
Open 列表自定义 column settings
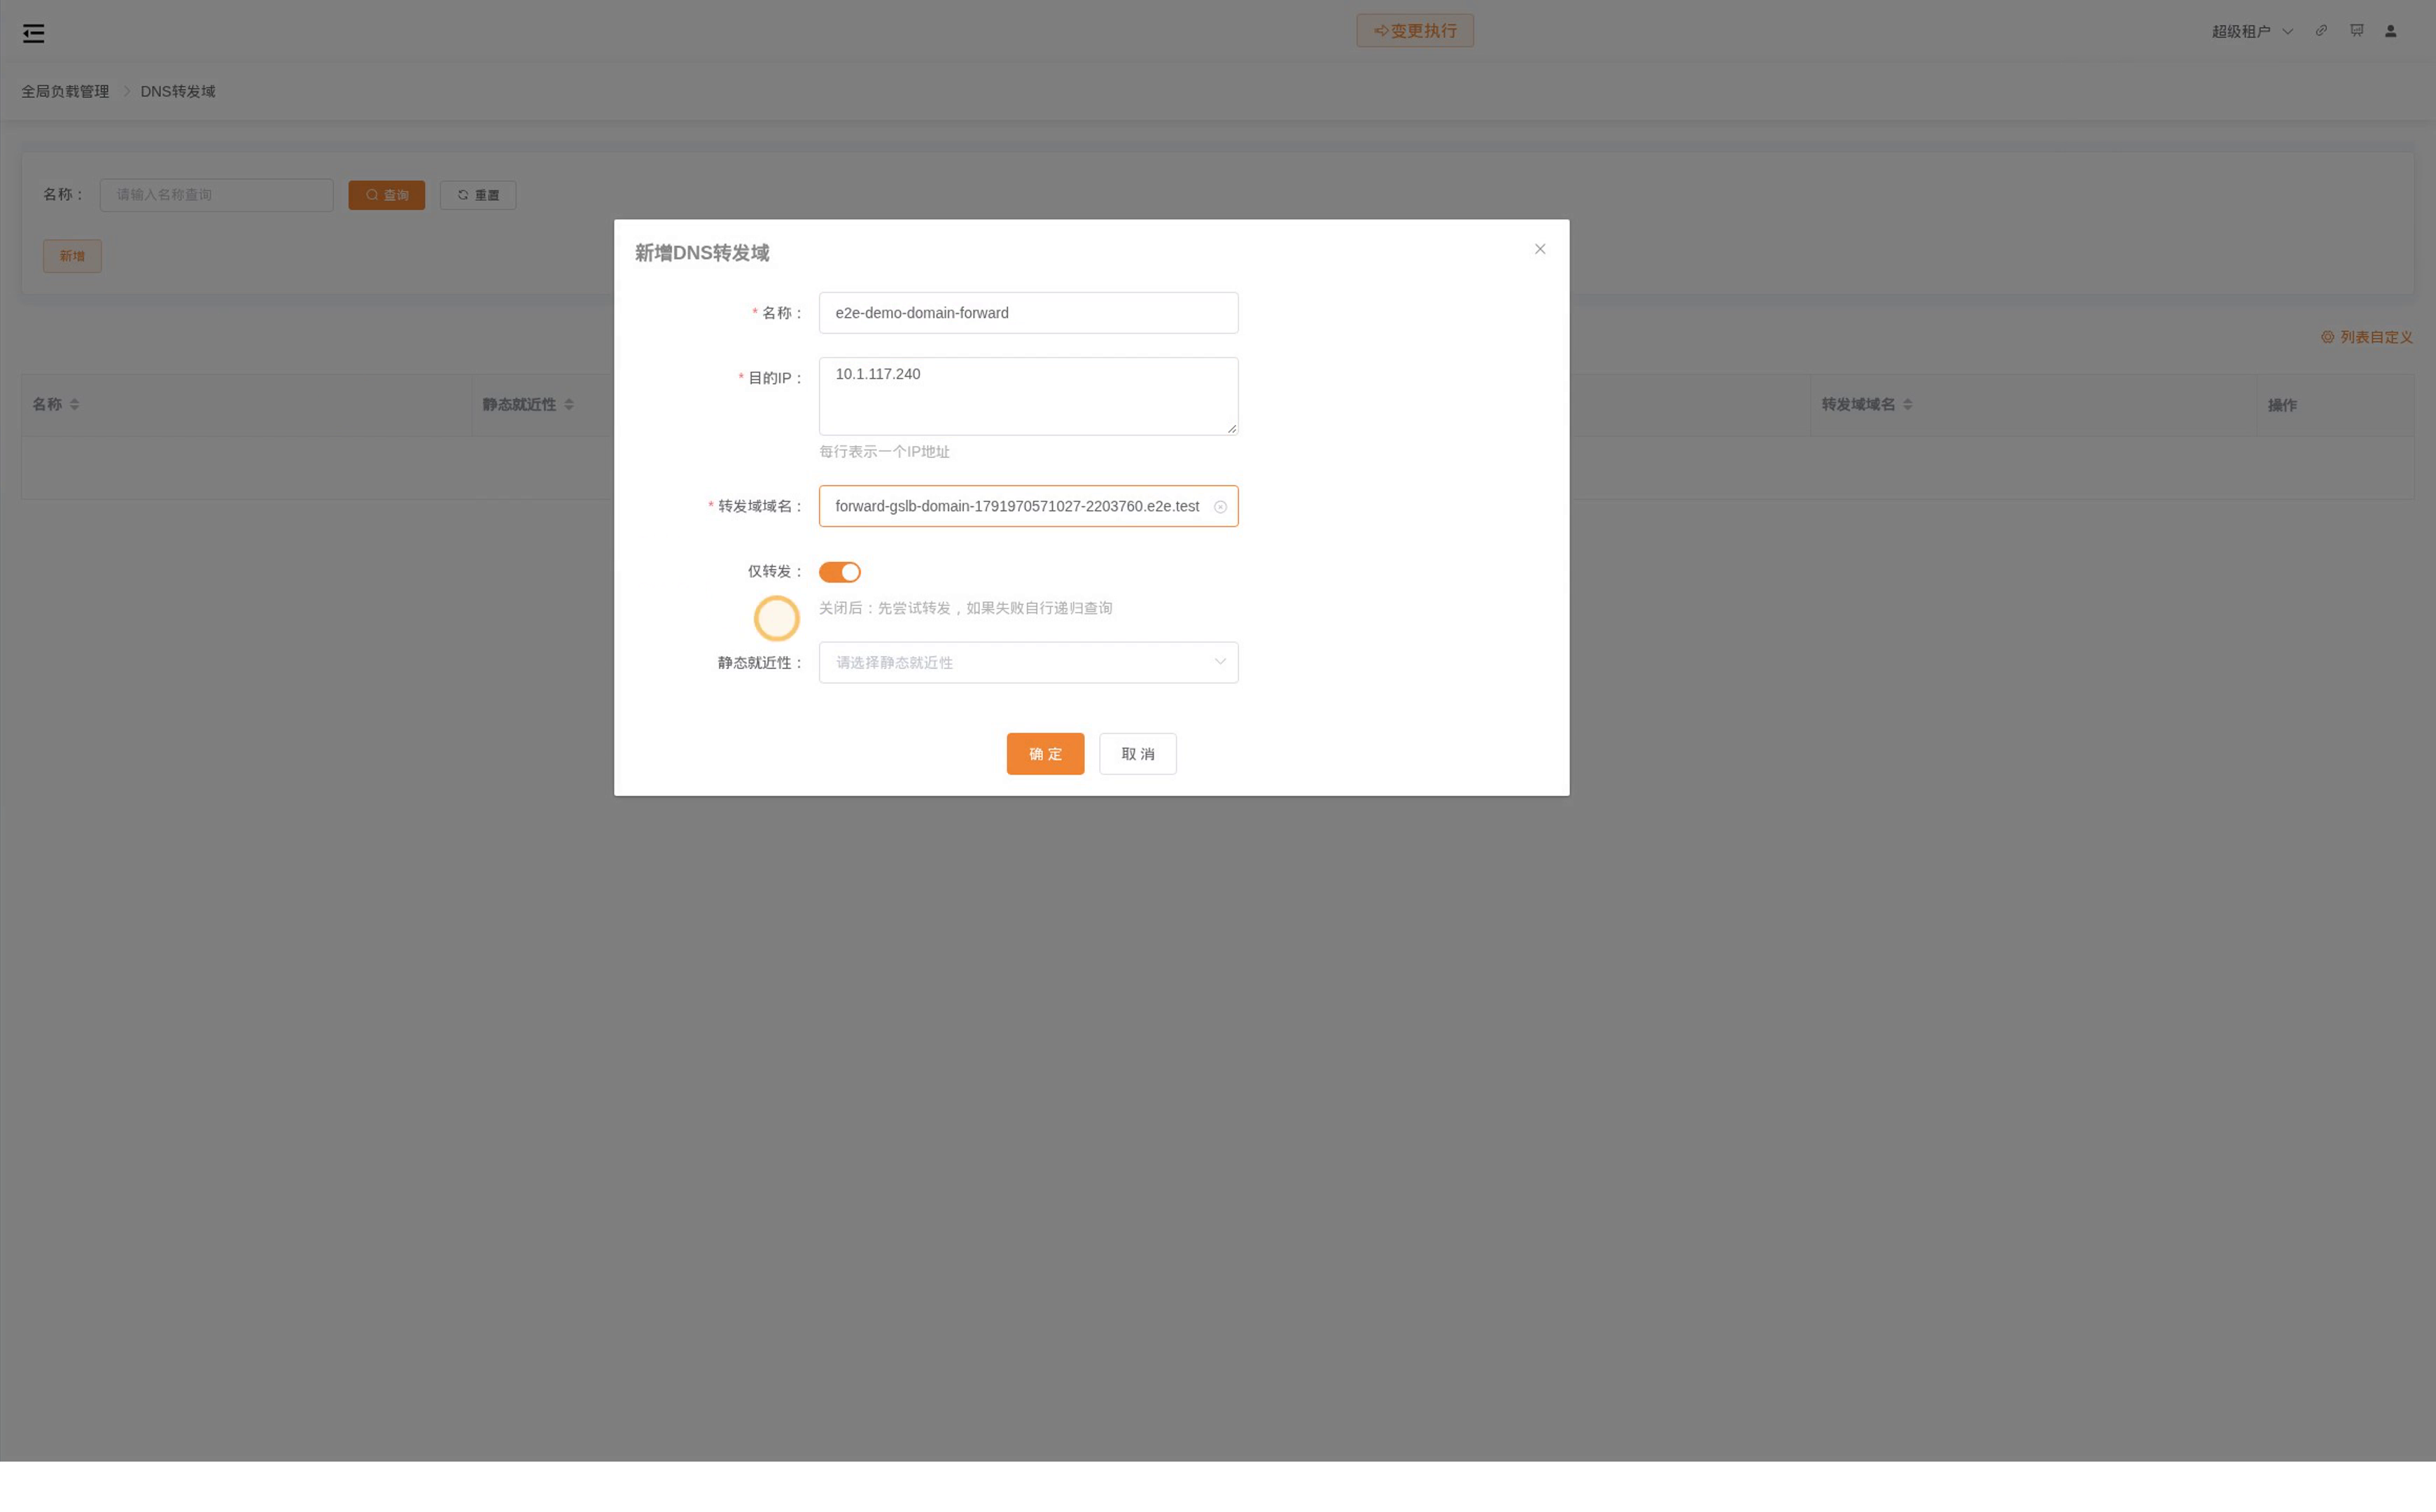[x=2366, y=337]
